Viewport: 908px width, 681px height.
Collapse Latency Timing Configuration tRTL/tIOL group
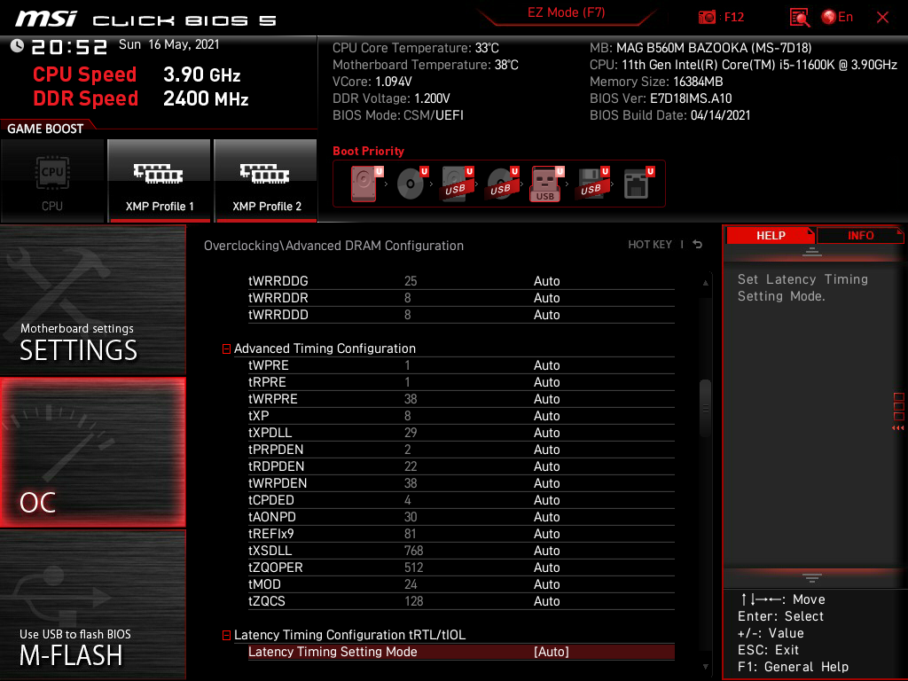click(x=226, y=635)
